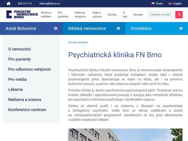Click the Psychiatrická klinika FN Brno heading

(x=115, y=55)
